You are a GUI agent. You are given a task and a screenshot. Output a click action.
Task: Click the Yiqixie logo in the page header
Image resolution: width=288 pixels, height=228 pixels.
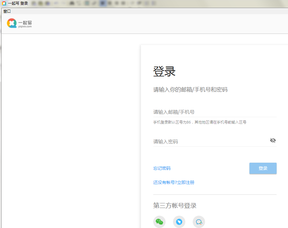click(x=11, y=23)
